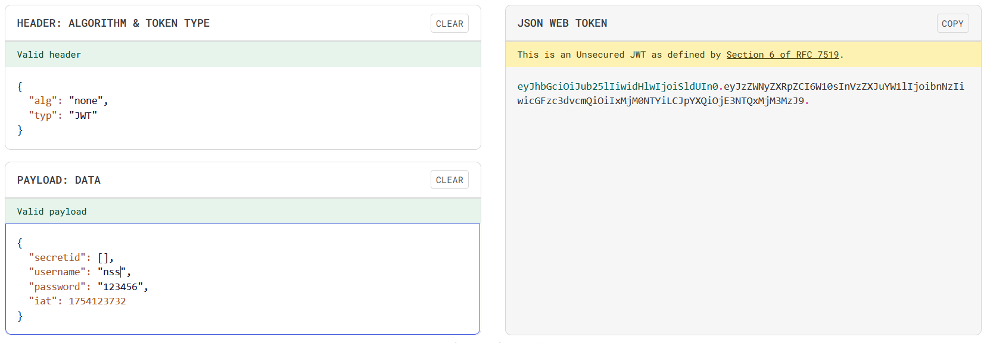The width and height of the screenshot is (987, 343).
Task: Click the password value "123456"
Action: click(x=120, y=287)
